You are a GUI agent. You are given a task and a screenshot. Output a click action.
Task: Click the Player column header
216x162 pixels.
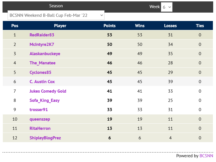tap(60, 26)
